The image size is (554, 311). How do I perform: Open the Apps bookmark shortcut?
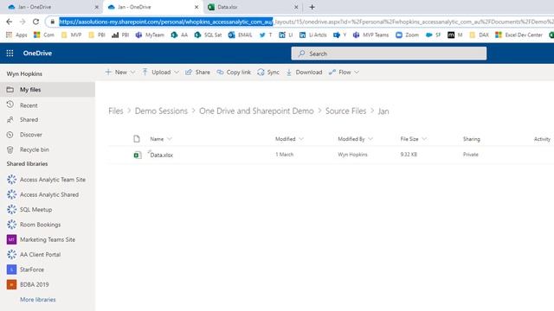[x=16, y=35]
